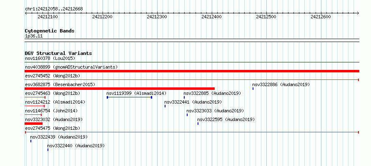
Task: Open nsv3322885 (Audano2019) label
Action: tap(212, 93)
